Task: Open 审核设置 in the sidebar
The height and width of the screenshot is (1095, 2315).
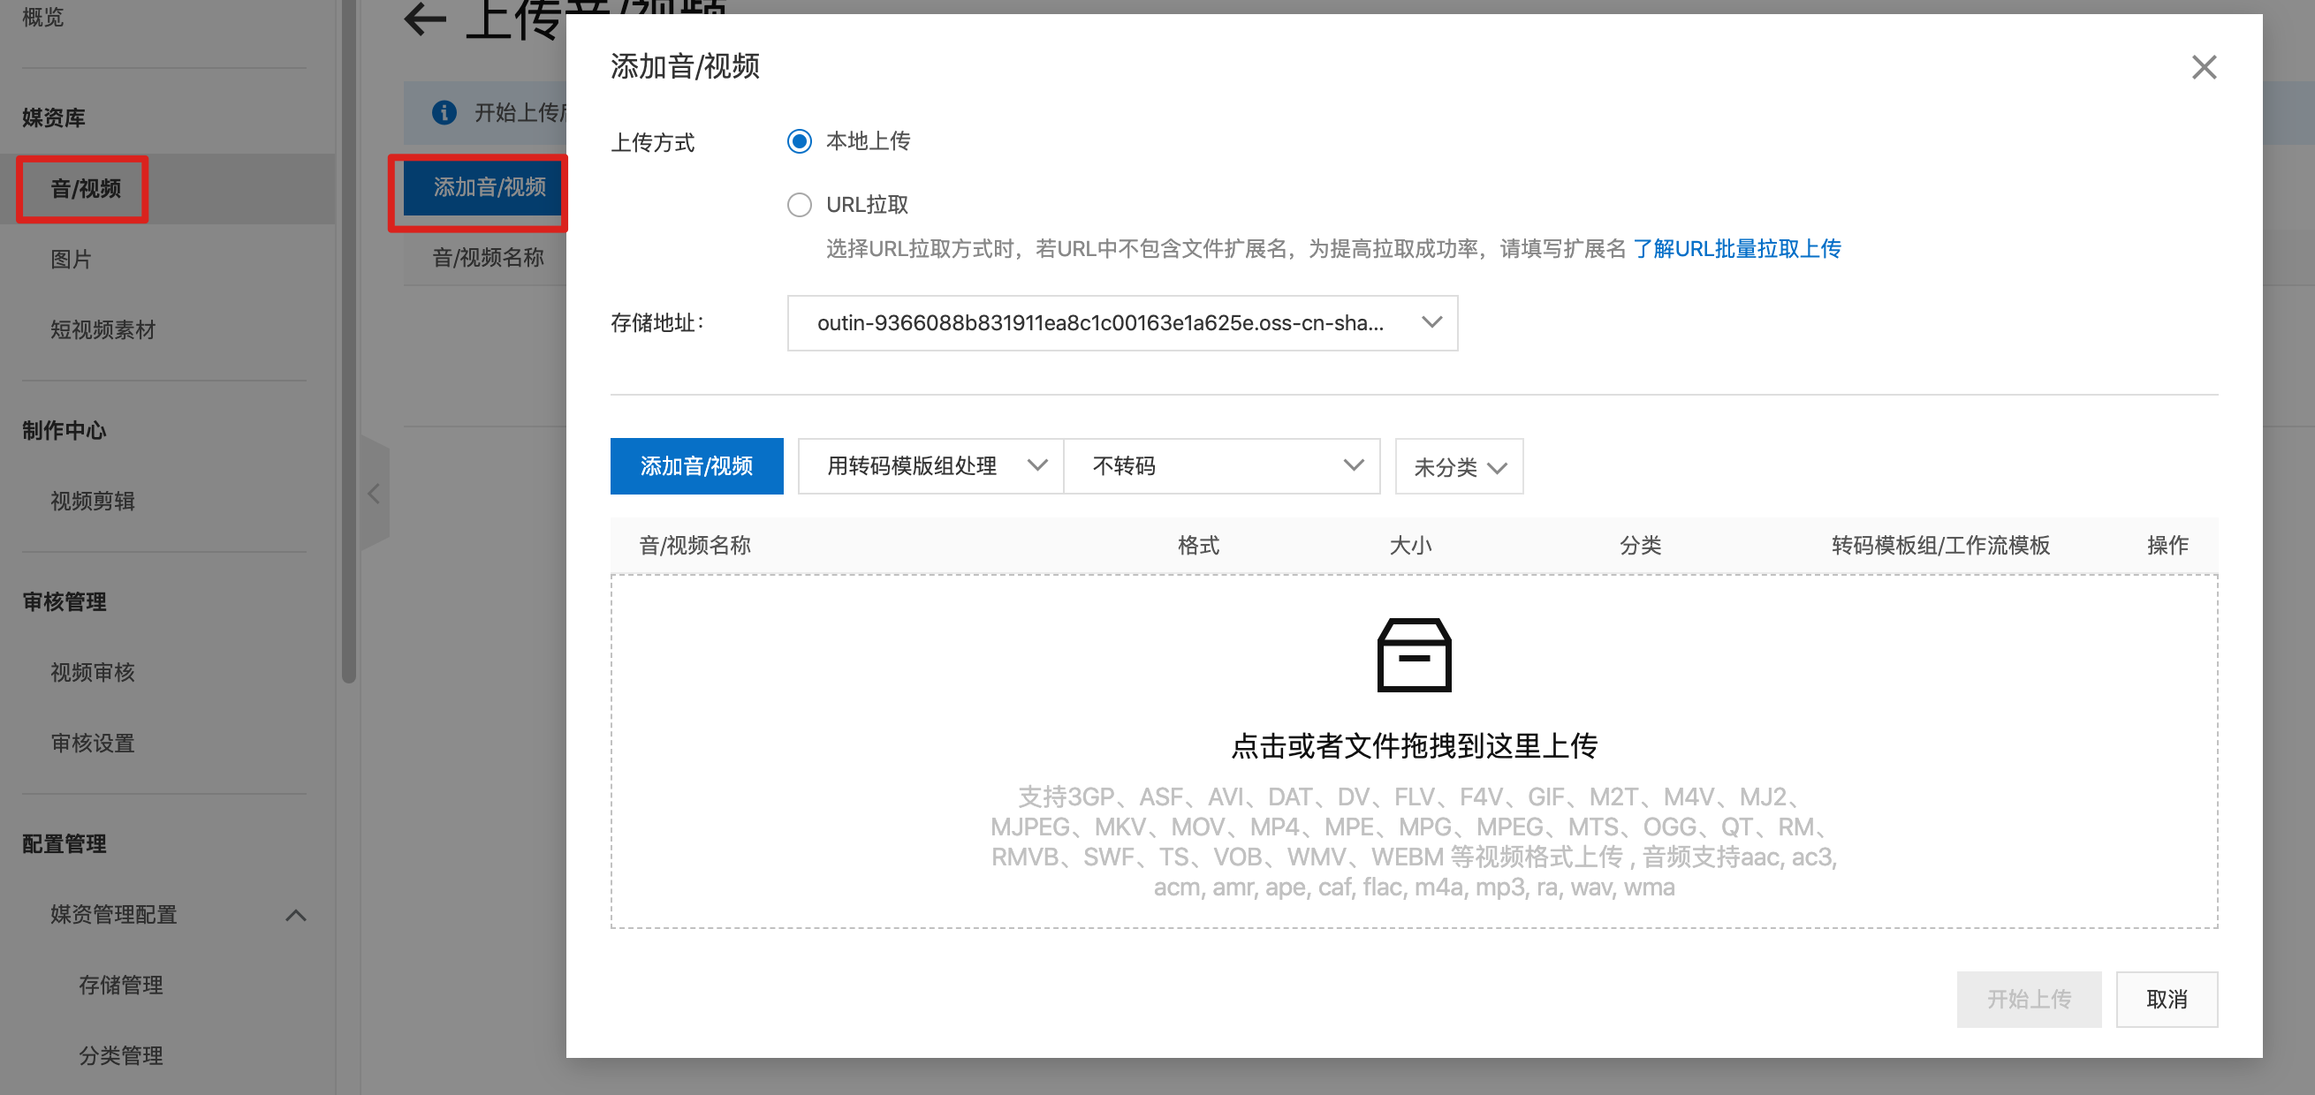Action: coord(93,744)
